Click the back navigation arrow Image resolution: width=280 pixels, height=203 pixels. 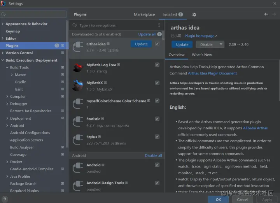(x=266, y=14)
